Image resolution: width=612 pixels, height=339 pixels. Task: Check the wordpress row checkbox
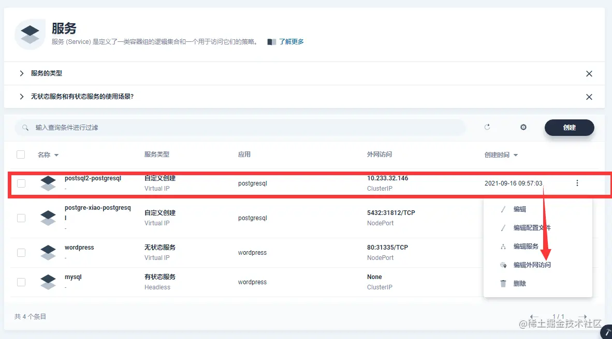click(21, 253)
